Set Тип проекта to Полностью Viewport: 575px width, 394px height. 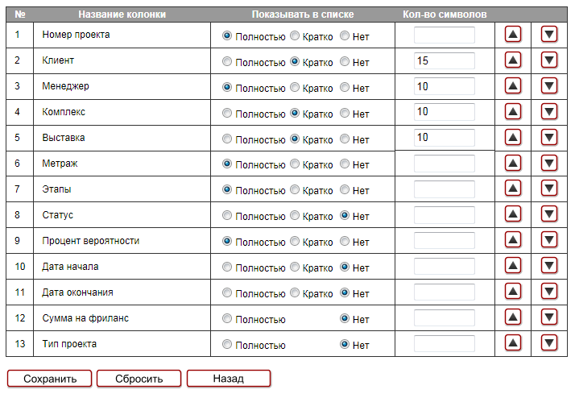227,345
